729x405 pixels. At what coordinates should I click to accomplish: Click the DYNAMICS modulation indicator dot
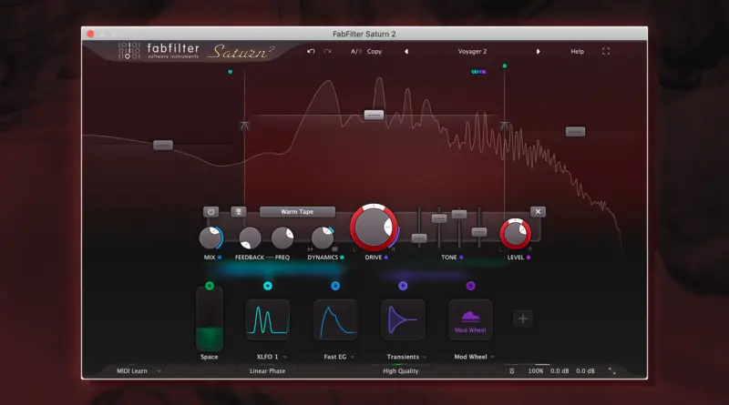pos(343,258)
